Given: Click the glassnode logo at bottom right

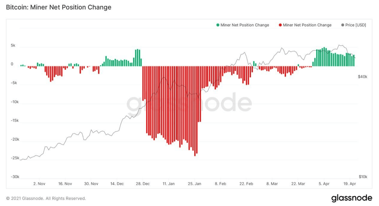Looking at the screenshot, I should tap(352, 198).
